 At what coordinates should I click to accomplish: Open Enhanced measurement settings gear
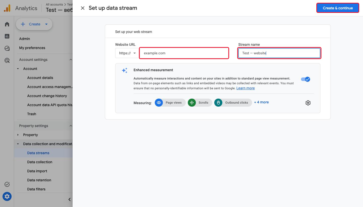coord(308,103)
